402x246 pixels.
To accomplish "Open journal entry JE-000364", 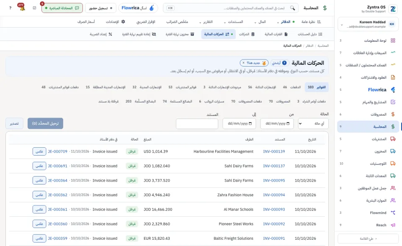I will tap(57, 180).
